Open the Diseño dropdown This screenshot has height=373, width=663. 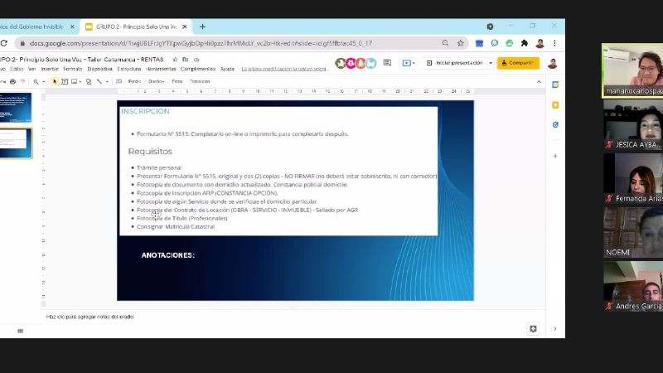point(156,81)
